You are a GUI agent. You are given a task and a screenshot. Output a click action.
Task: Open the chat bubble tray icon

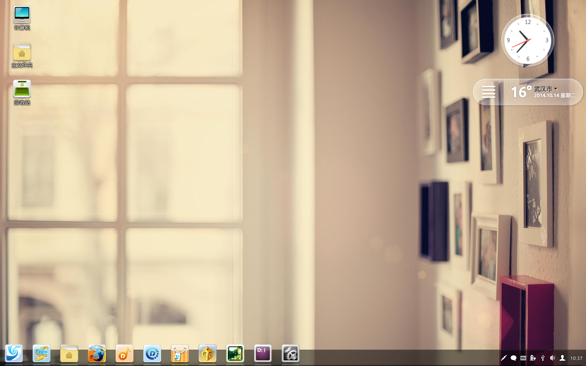click(x=514, y=358)
